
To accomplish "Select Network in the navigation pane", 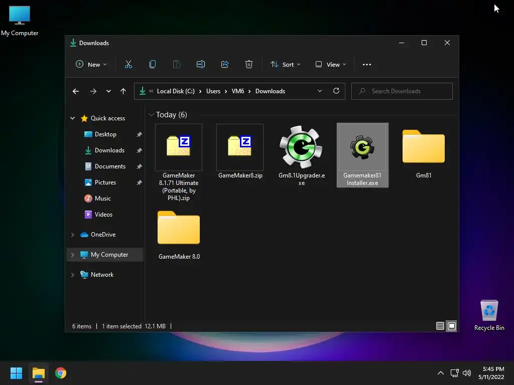I will tap(102, 275).
